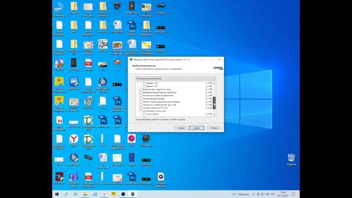Check the Результаты боёв во время боя option

[x=141, y=96]
